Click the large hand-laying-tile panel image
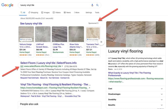This screenshot has width=168, height=109. coord(116,34)
